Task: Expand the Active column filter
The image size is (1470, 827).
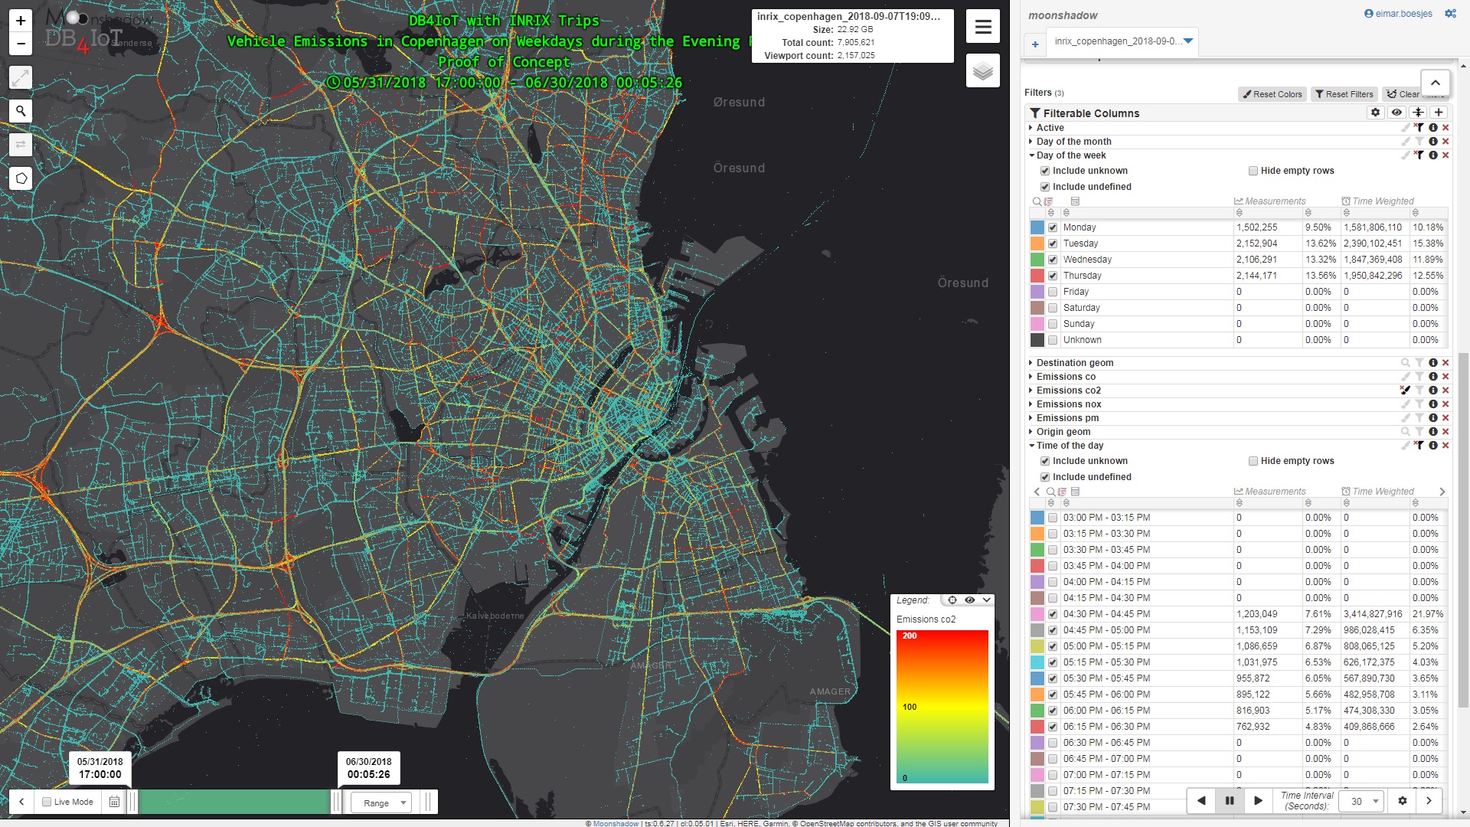Action: point(1031,128)
